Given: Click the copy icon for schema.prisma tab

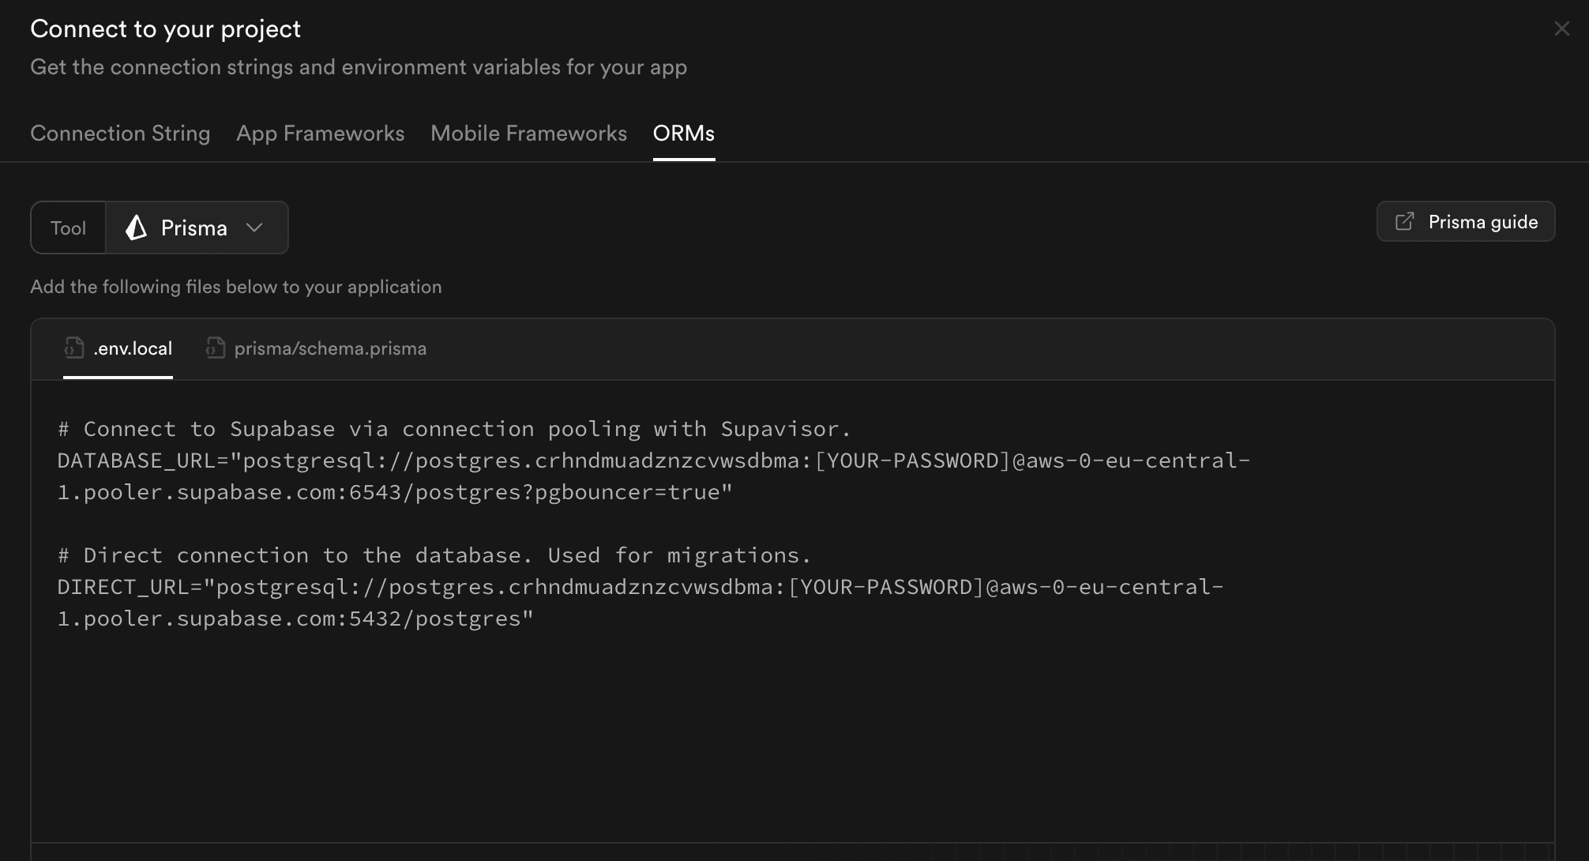Looking at the screenshot, I should click(x=215, y=347).
